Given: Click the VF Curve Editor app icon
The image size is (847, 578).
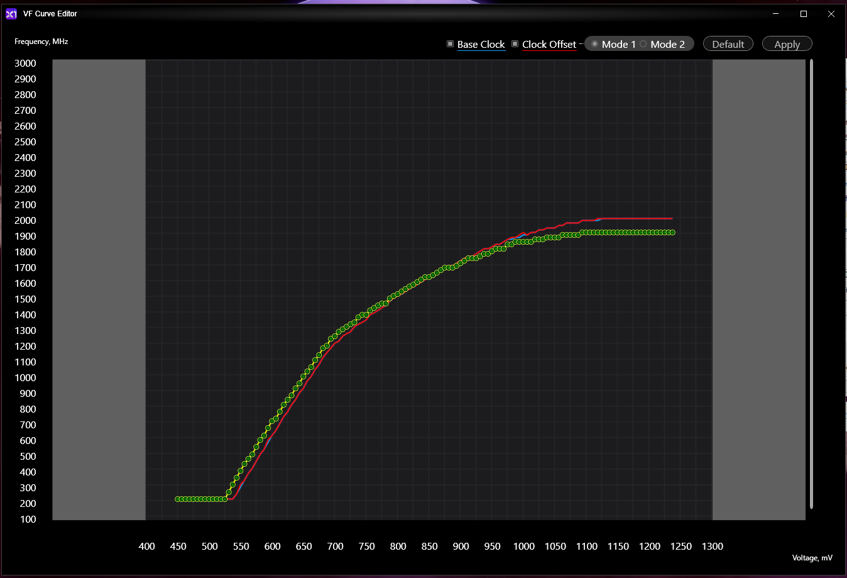Looking at the screenshot, I should (11, 14).
